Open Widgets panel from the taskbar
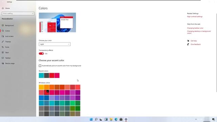The width and height of the screenshot is (217, 122). click(106, 119)
